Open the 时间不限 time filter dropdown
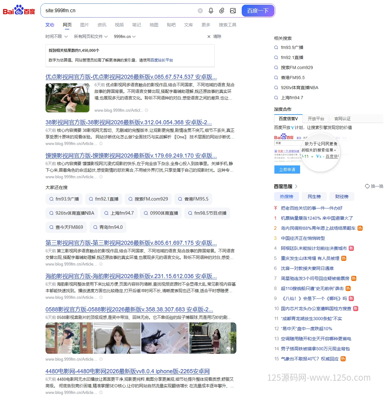388x398 pixels. pos(57,36)
